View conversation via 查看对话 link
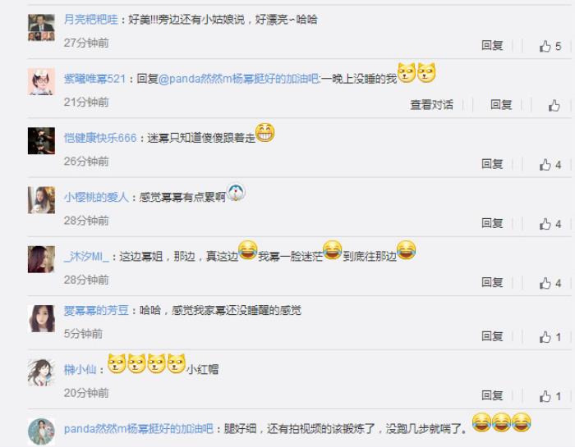 [x=431, y=105]
